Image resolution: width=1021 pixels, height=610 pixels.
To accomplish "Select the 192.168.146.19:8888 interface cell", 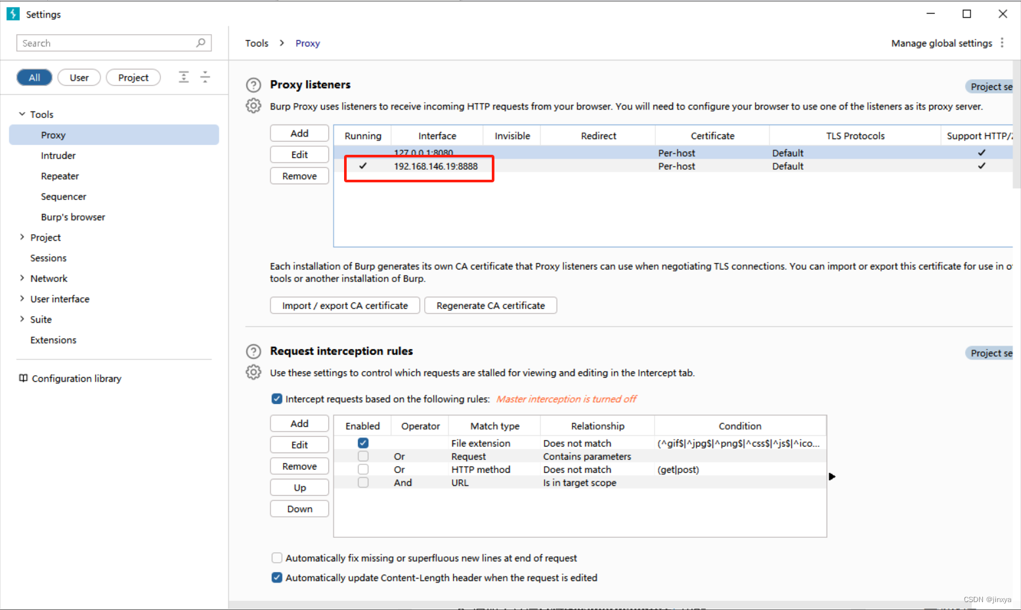I will [x=436, y=166].
